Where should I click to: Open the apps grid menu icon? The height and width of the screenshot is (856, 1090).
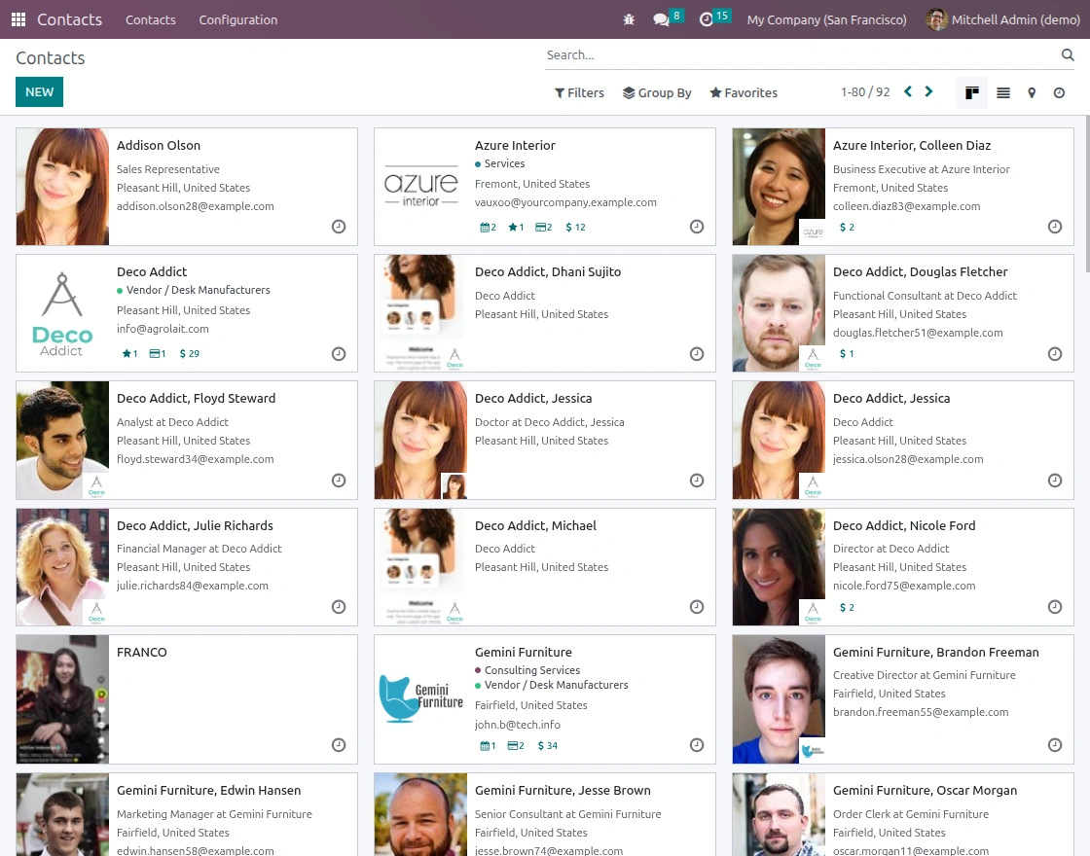click(18, 19)
